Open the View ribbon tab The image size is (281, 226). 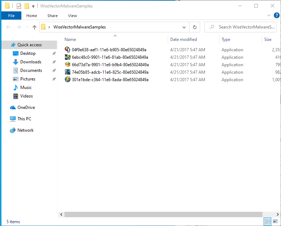point(72,16)
